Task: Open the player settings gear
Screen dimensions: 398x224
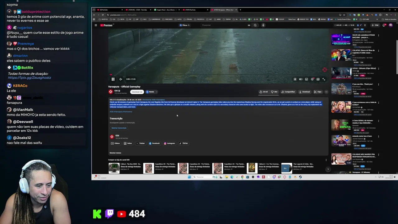Action: pos(312,79)
